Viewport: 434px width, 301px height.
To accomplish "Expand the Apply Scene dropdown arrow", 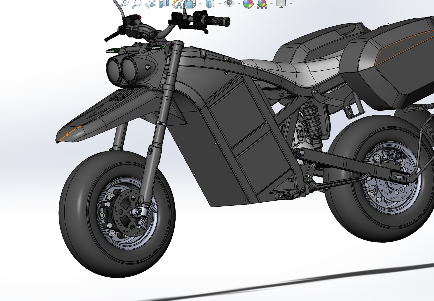I will [271, 4].
